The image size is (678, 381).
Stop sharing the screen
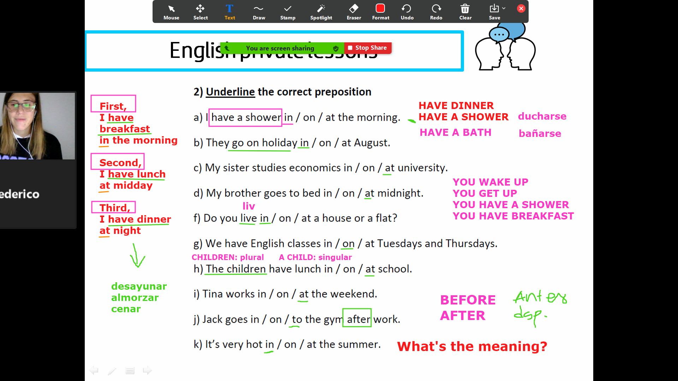[x=368, y=48]
